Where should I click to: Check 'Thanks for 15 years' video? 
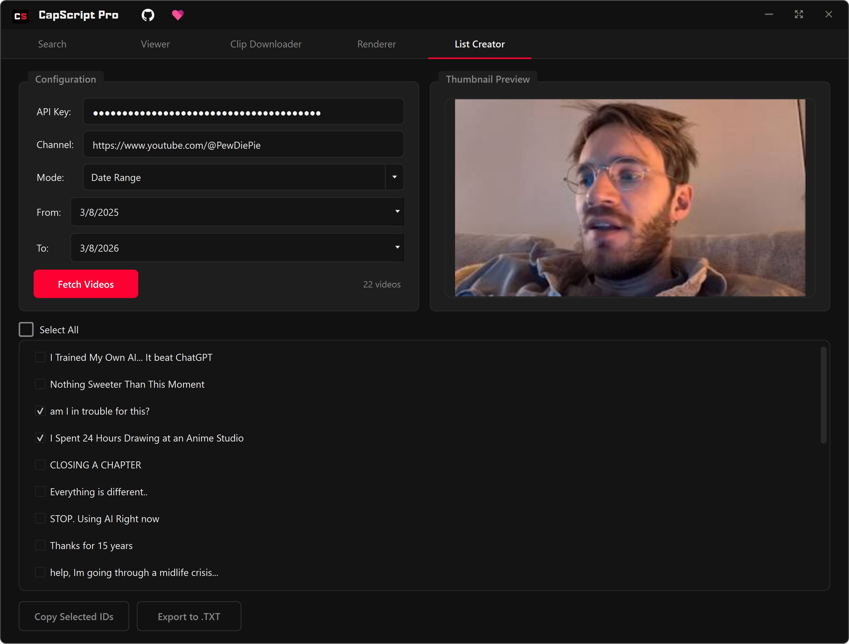tap(40, 545)
